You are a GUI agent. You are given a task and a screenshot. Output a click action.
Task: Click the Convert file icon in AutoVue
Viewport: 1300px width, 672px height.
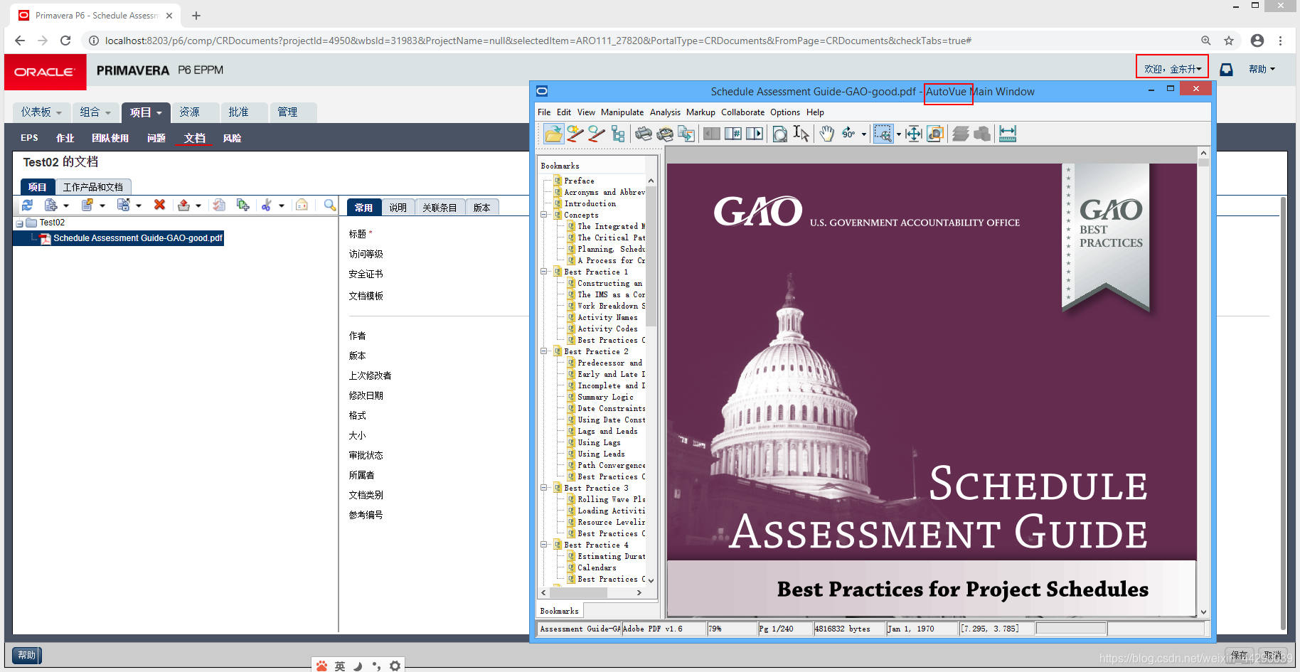686,134
